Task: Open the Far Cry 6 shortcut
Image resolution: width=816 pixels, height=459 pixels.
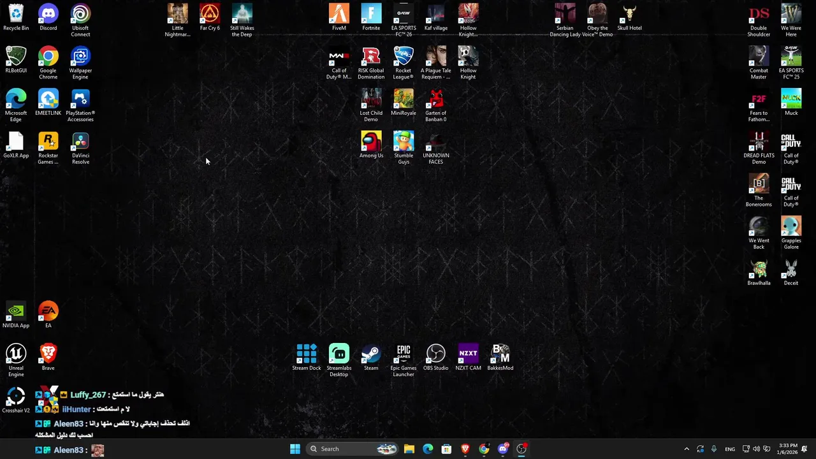Action: point(210,18)
